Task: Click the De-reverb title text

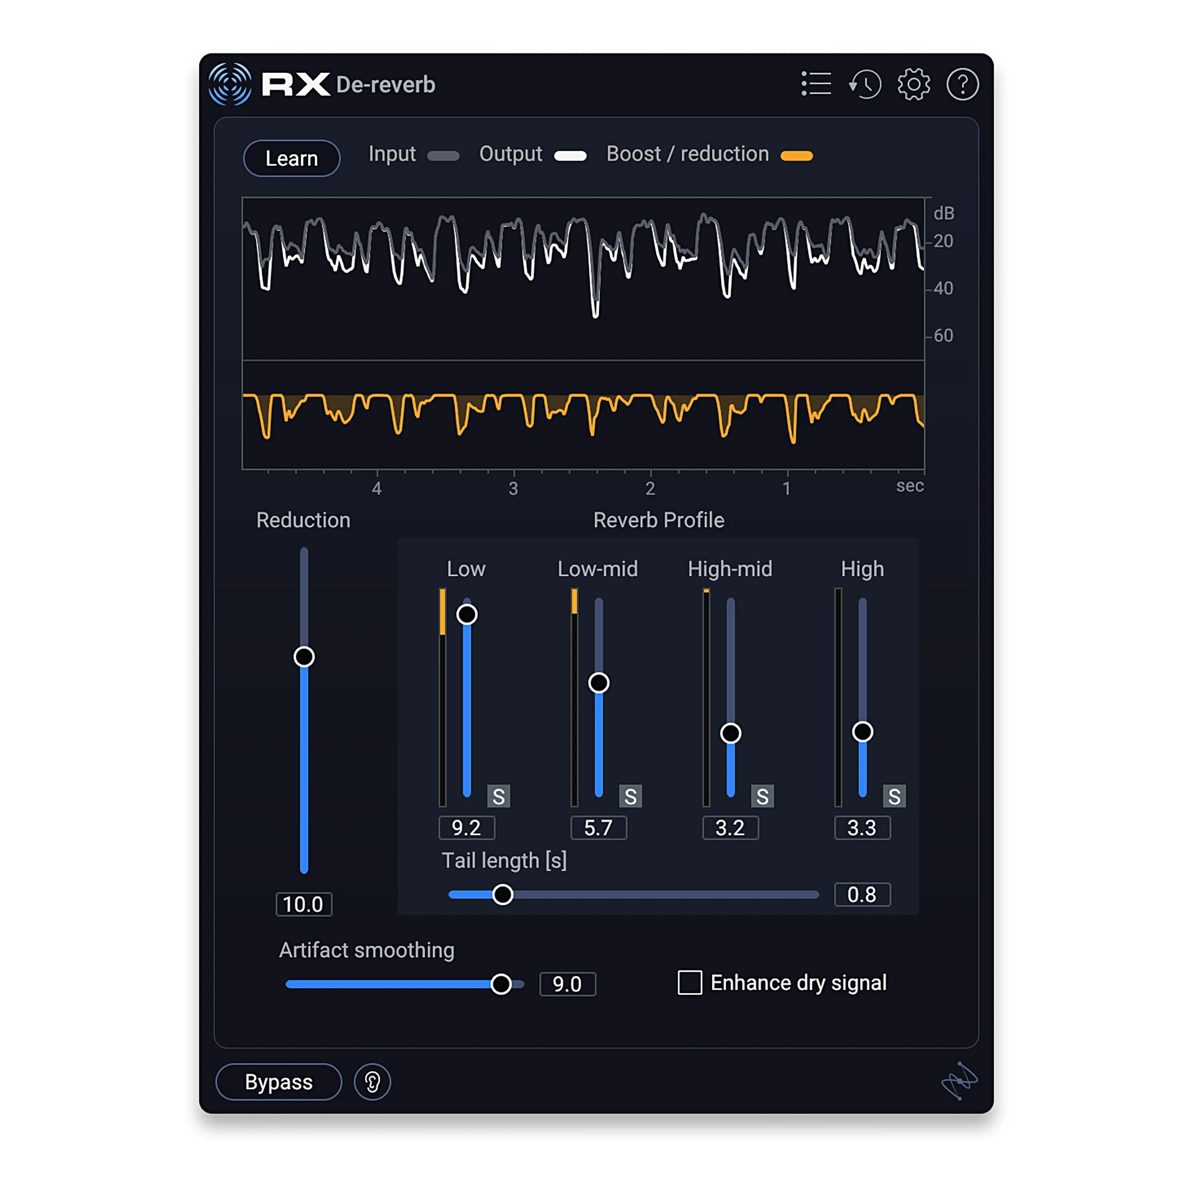Action: click(x=386, y=84)
